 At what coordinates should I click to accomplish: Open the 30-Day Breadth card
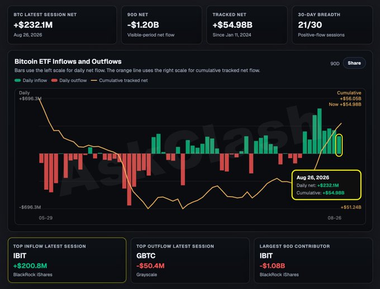click(x=332, y=25)
